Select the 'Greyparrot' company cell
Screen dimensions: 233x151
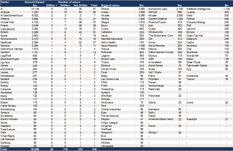pos(107,133)
